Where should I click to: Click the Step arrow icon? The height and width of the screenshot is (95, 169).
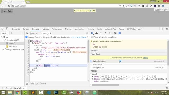tap(109, 33)
